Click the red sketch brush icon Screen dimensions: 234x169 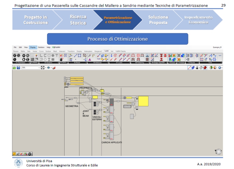click(54, 68)
